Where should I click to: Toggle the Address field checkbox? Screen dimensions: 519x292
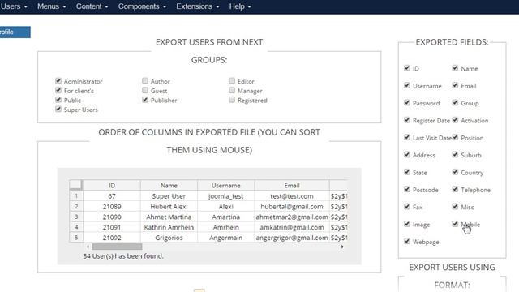(407, 155)
